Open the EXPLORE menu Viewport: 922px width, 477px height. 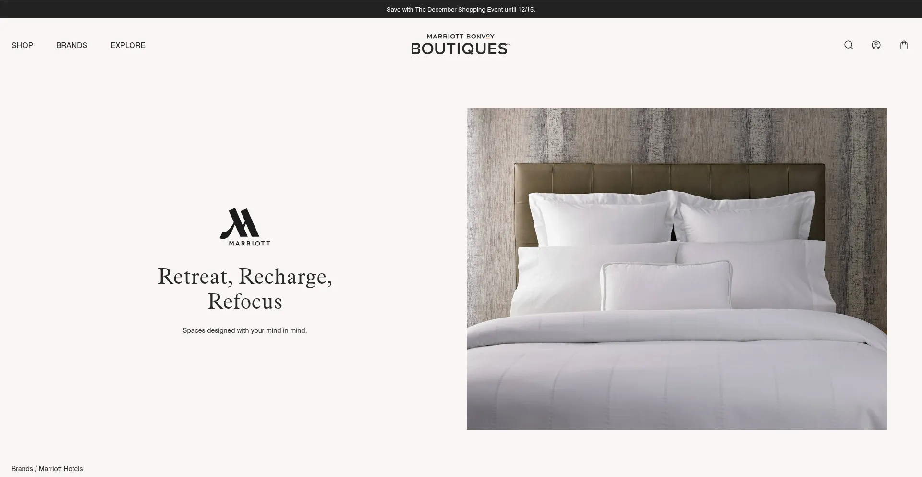128,45
